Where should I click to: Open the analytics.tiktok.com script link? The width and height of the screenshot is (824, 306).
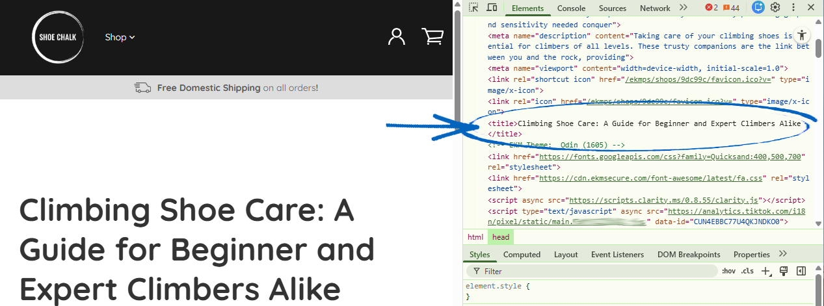coord(737,211)
